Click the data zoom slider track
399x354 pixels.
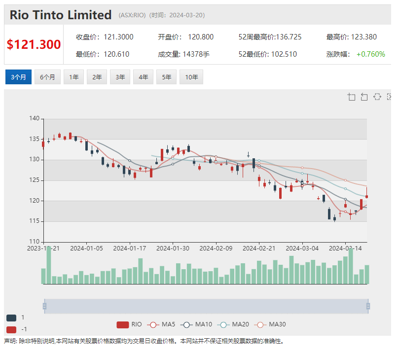coord(206,306)
